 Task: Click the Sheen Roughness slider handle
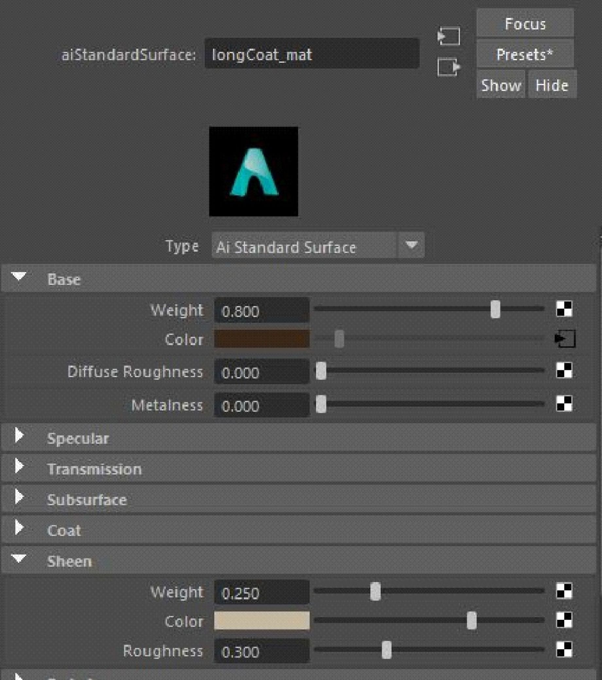tap(387, 650)
